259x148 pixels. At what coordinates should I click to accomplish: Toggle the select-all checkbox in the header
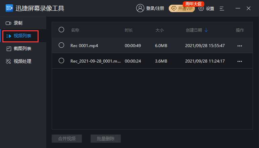click(x=61, y=30)
